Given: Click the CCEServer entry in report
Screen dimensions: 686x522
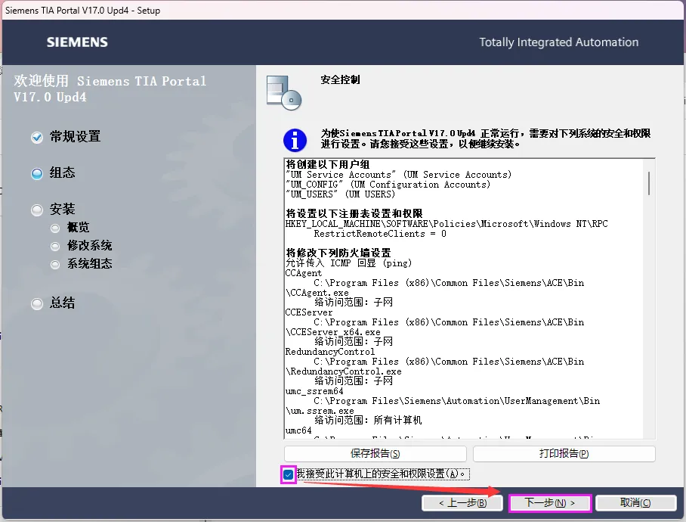Looking at the screenshot, I should pos(309,312).
